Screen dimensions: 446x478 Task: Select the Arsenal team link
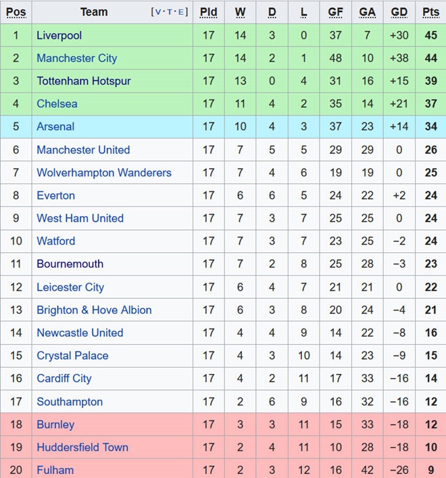pyautogui.click(x=55, y=126)
